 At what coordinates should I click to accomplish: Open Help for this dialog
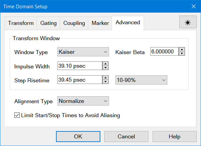coord(174,136)
